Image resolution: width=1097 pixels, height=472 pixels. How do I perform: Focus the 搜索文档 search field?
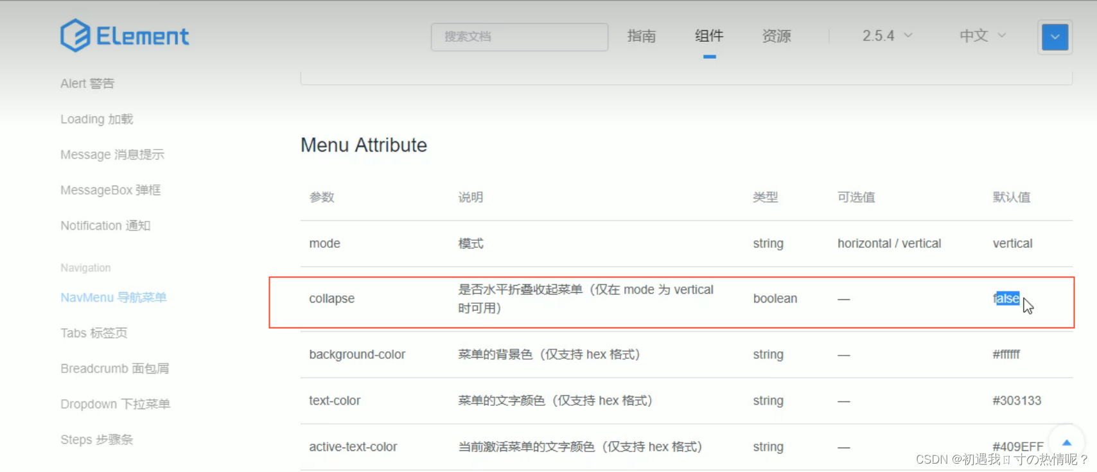519,37
